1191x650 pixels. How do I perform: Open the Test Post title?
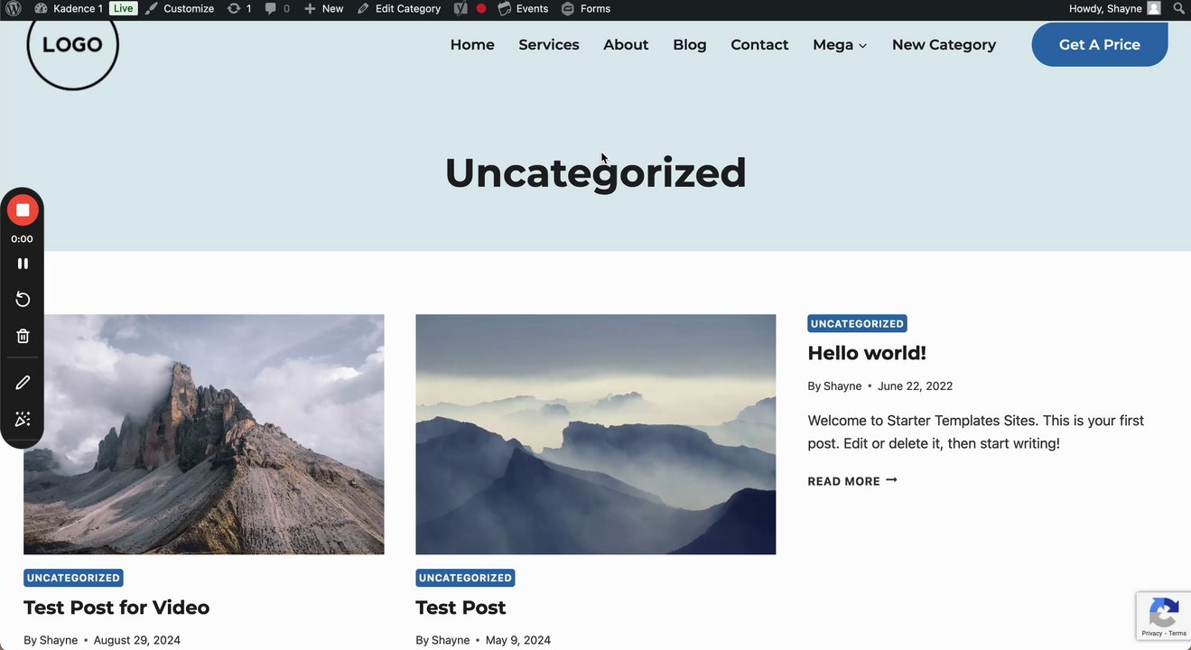click(x=461, y=608)
